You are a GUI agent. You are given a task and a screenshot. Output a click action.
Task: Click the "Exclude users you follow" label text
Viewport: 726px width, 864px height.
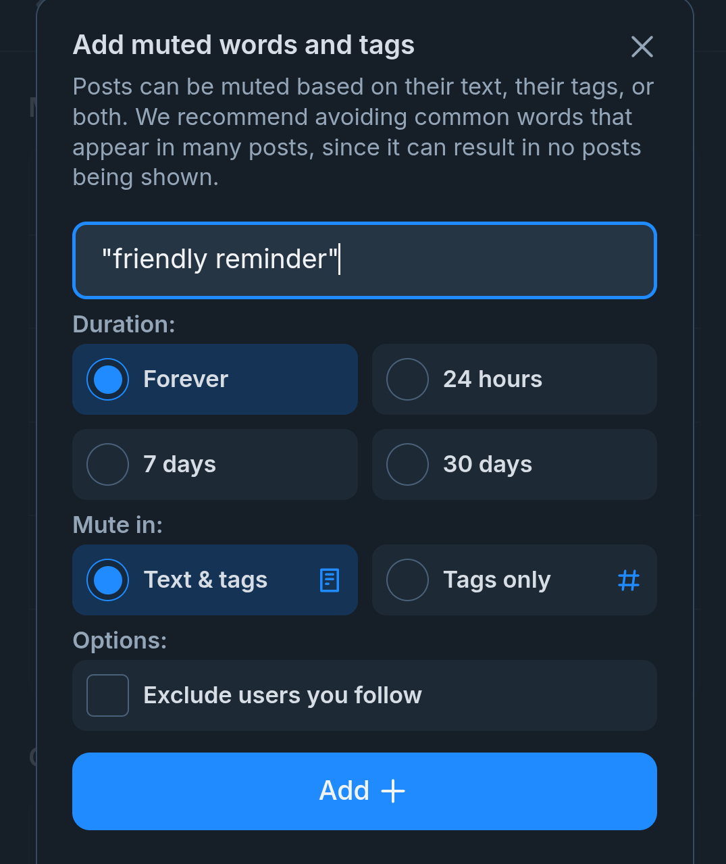click(282, 695)
